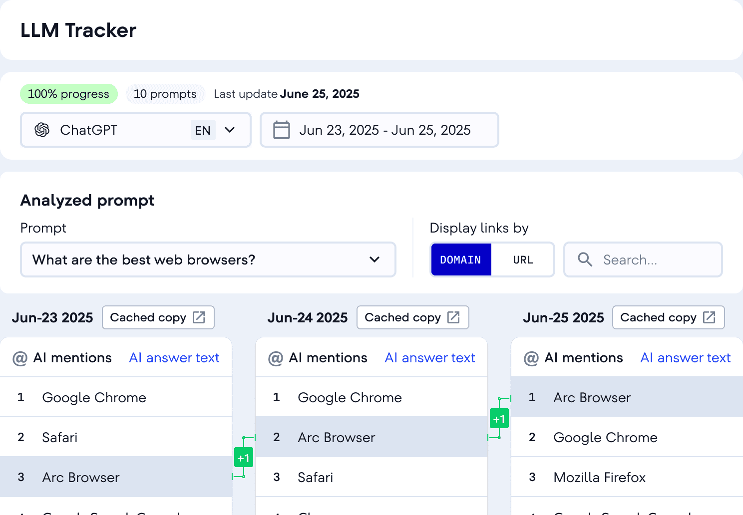Open the Jun 23 - Jun 25 date range
This screenshot has height=515, width=743.
point(379,130)
